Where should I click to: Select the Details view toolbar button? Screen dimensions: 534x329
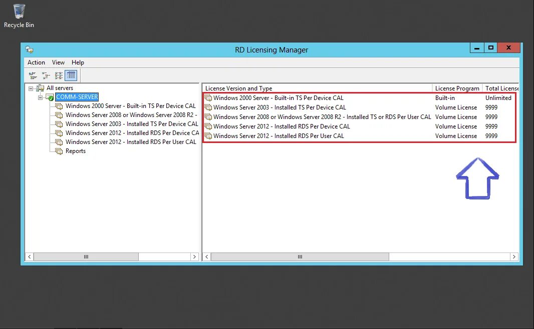[x=71, y=75]
